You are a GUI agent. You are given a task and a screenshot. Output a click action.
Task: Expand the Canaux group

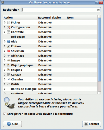pyautogui.click(x=5, y=75)
